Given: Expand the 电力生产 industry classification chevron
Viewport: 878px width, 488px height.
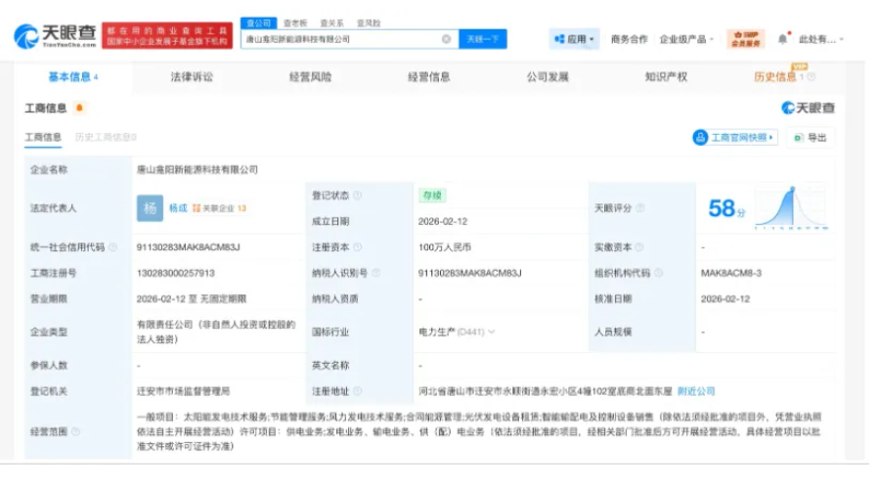Looking at the screenshot, I should [492, 333].
